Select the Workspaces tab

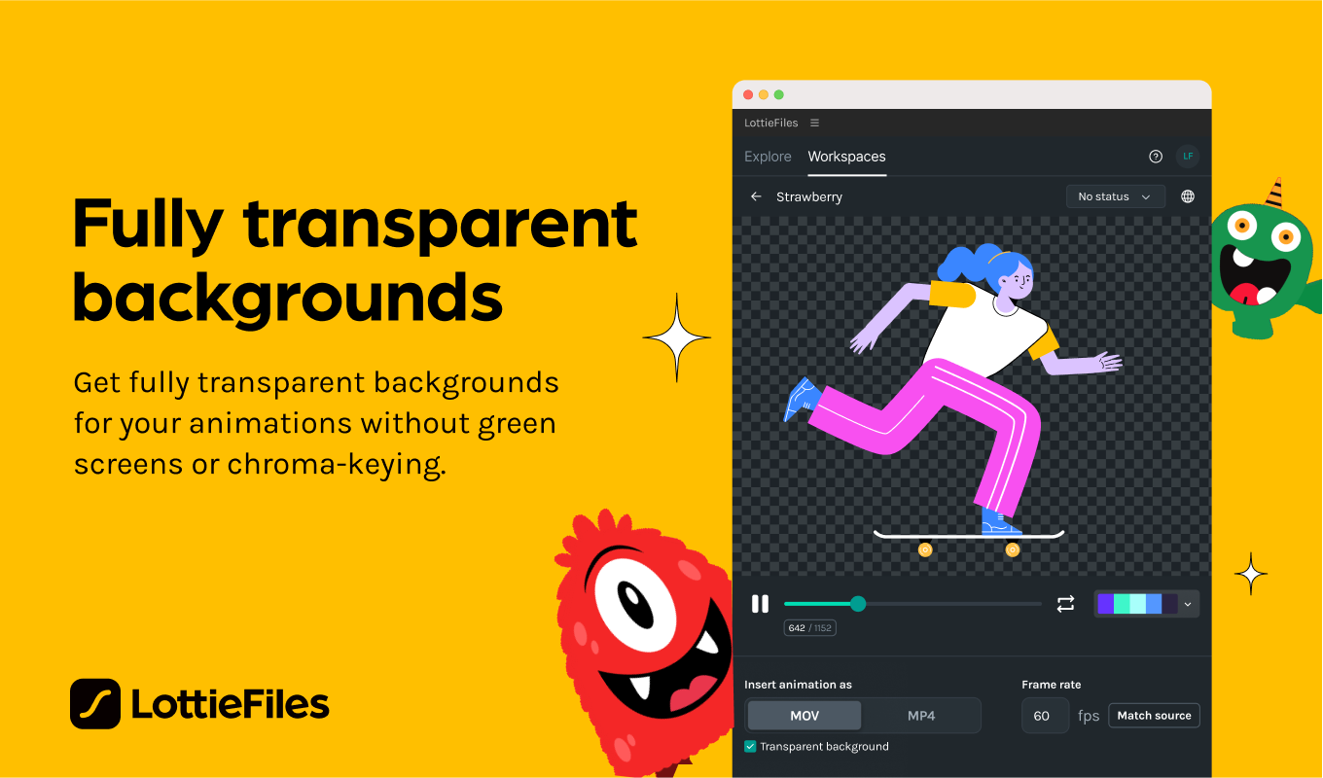(846, 157)
